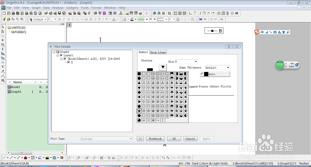Click the Rescale icon on the graph toolbar
Viewport: 311px width, 167px height.
point(169,13)
